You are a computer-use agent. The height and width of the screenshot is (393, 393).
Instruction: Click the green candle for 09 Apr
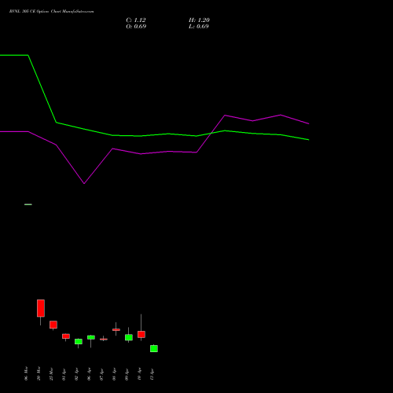point(129,337)
